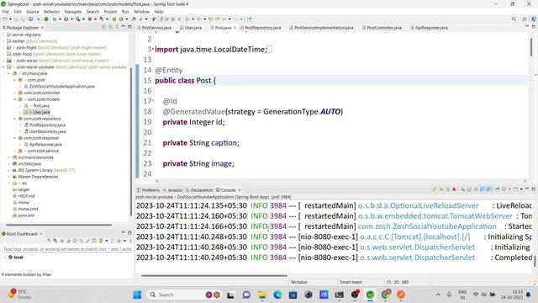
Task: Terminate the console with red stop icon
Action: pos(454,189)
